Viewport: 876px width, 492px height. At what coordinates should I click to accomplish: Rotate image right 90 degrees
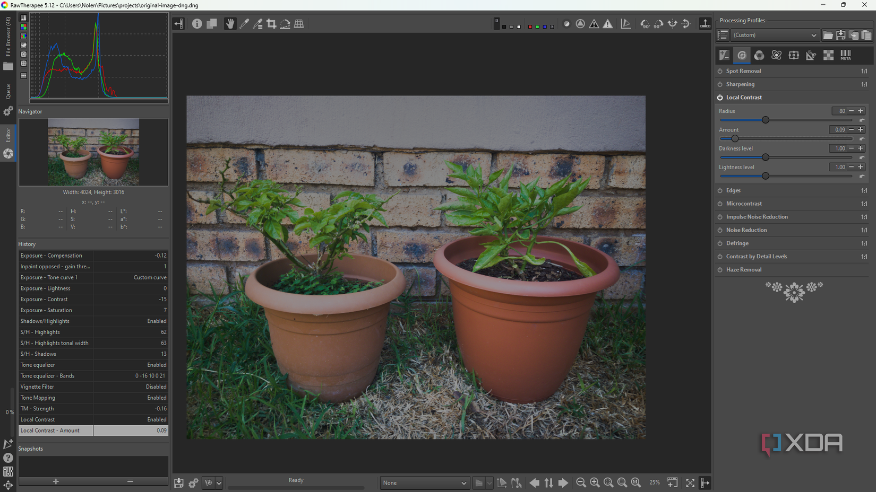pyautogui.click(x=658, y=24)
